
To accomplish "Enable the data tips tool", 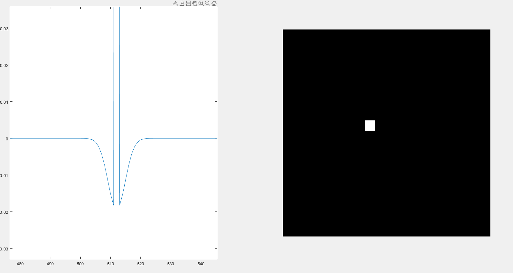I will tap(188, 3).
